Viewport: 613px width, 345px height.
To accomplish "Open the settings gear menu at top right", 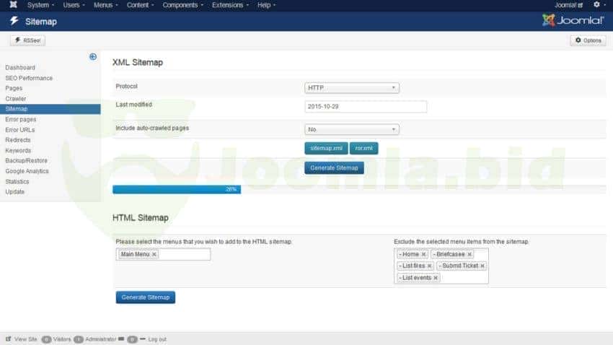I will click(x=597, y=5).
